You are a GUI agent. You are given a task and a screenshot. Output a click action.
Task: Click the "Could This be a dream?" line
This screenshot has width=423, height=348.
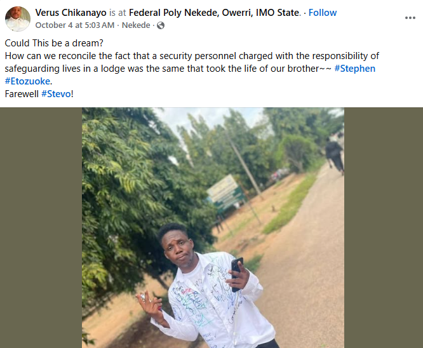tap(46, 43)
